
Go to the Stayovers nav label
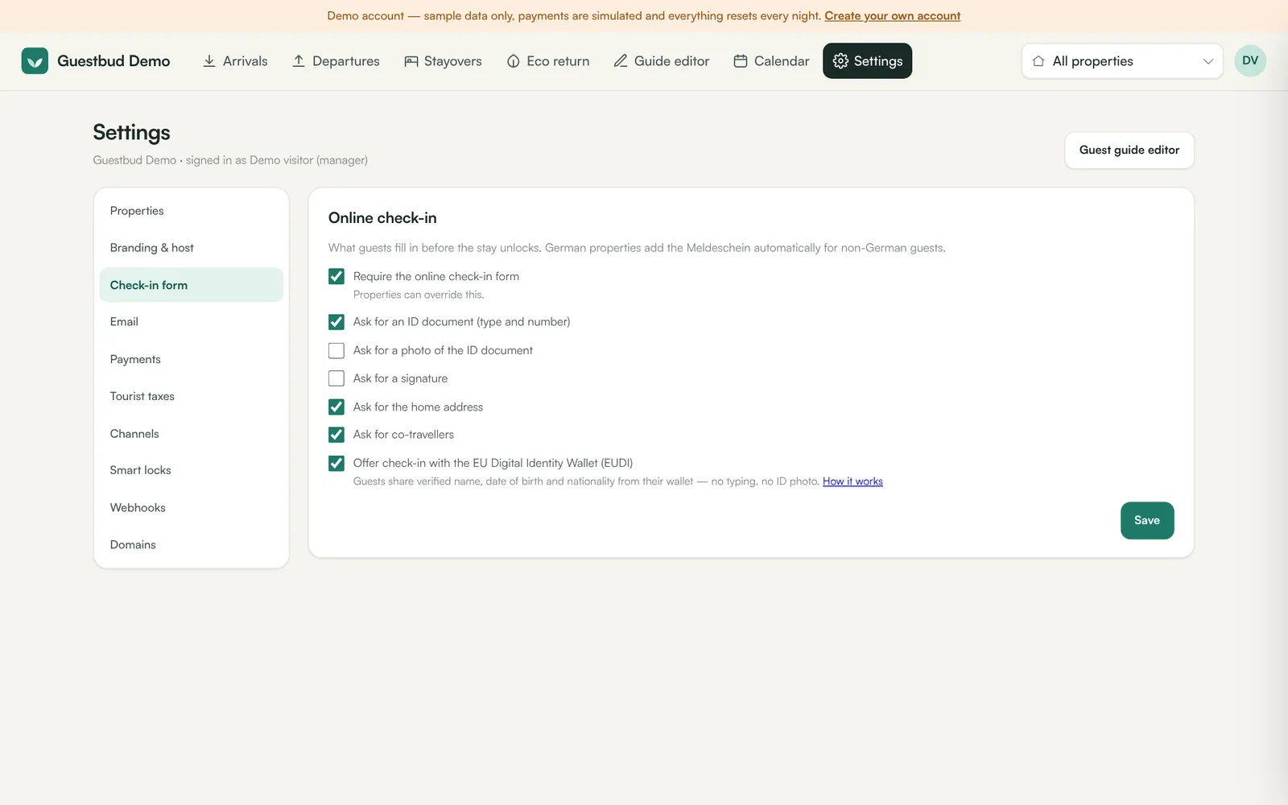[452, 61]
